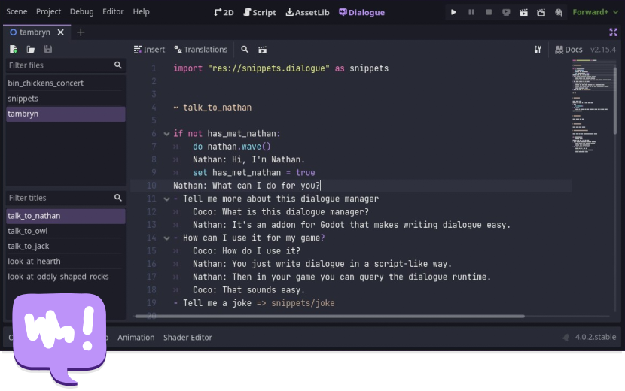Click on '~ talk_to_nathan' title line
Viewport: 625px width, 391px height.
click(x=212, y=108)
